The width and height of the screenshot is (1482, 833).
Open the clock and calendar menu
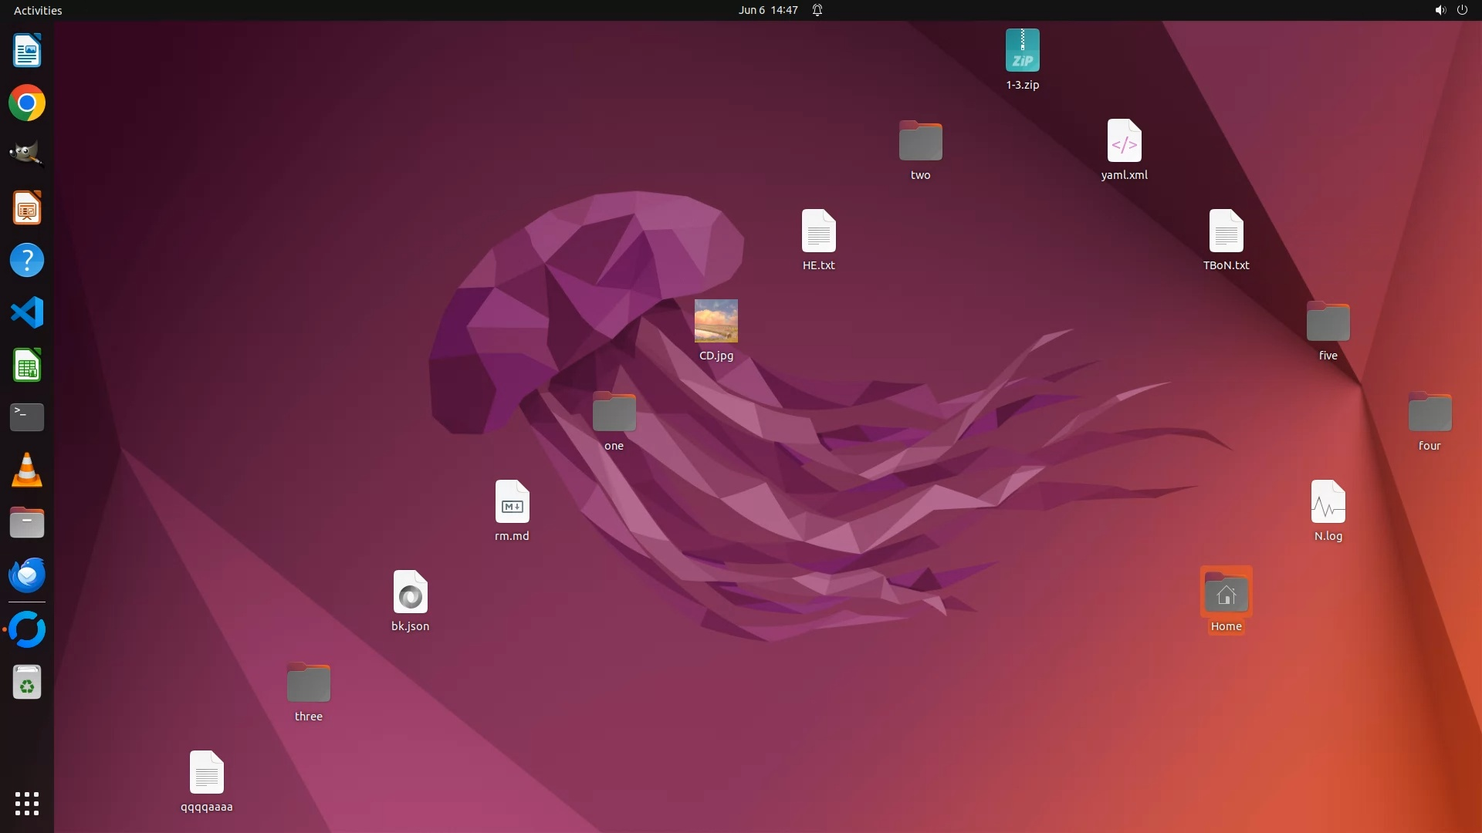(767, 10)
